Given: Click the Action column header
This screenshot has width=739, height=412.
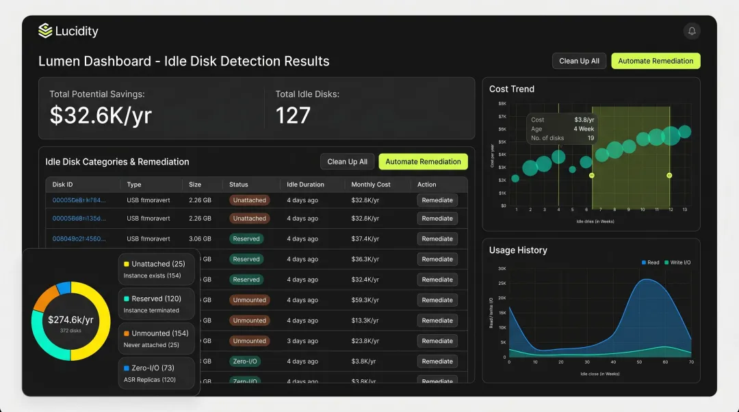Looking at the screenshot, I should tap(426, 184).
